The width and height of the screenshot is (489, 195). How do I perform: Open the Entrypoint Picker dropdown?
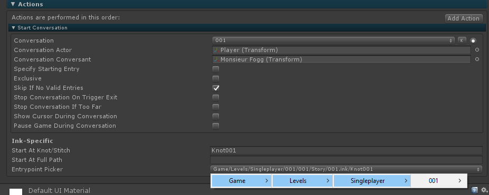pos(346,169)
